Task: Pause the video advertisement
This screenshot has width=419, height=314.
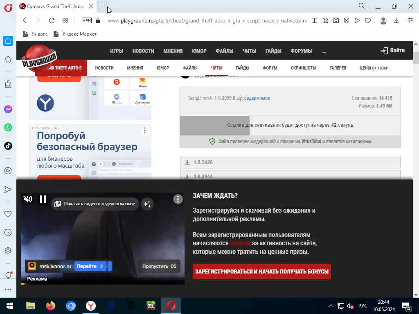Action: click(x=43, y=199)
